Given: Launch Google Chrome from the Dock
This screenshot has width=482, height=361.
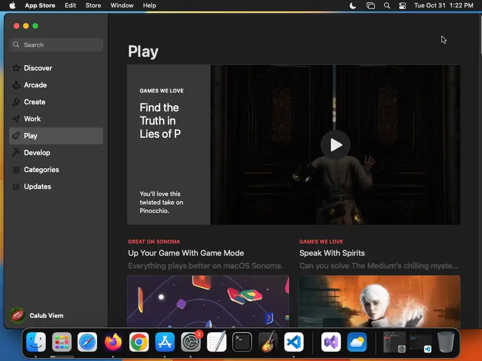Looking at the screenshot, I should [139, 342].
